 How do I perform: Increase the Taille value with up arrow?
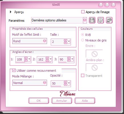point(66,41)
